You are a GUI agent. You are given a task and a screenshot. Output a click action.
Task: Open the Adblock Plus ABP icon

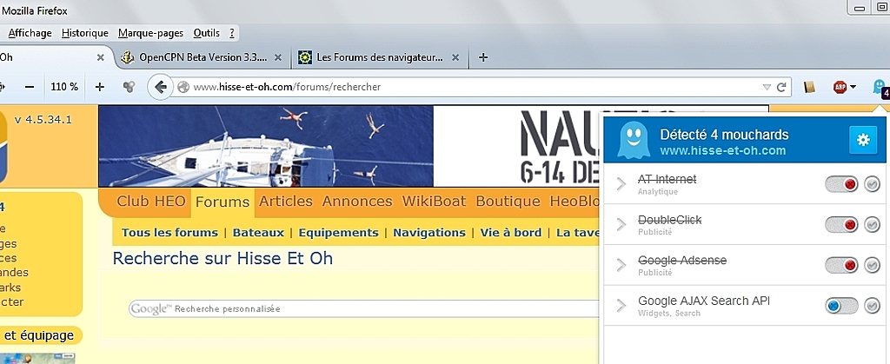[840, 88]
